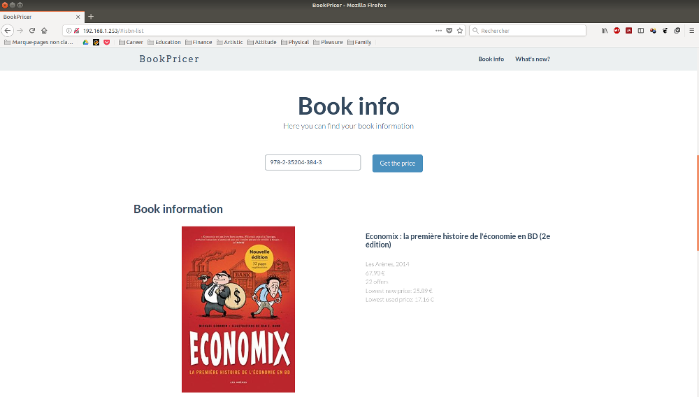Viewport: 699px width, 397px height.
Task: Open the Finance bookmarks folder
Action: (199, 43)
